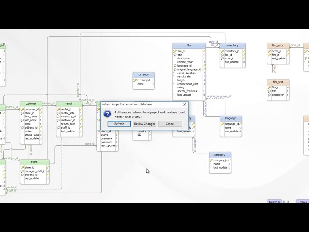Image resolution: width=309 pixels, height=232 pixels.
Task: Click the release_year column in film
Action: click(185, 62)
